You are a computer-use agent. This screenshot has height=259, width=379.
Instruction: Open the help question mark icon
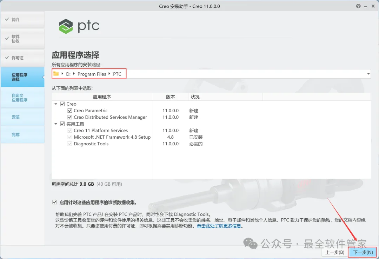point(358,6)
